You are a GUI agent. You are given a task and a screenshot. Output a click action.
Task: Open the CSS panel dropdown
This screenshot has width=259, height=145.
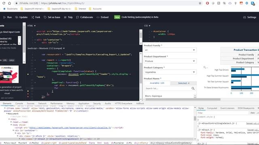click(147, 26)
